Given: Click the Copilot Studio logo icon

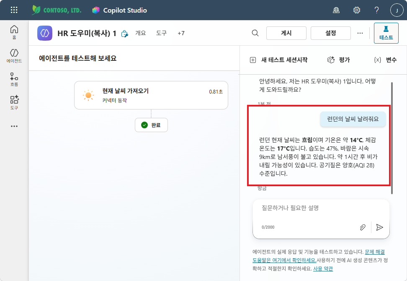Looking at the screenshot, I should click(x=96, y=10).
